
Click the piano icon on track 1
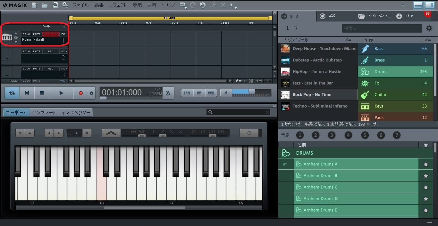7,38
